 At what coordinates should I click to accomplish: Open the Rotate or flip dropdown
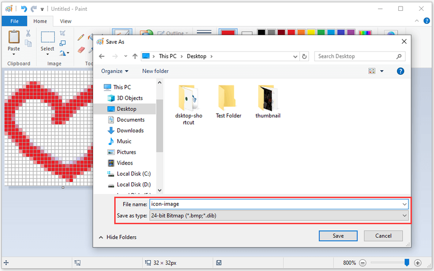pyautogui.click(x=64, y=52)
